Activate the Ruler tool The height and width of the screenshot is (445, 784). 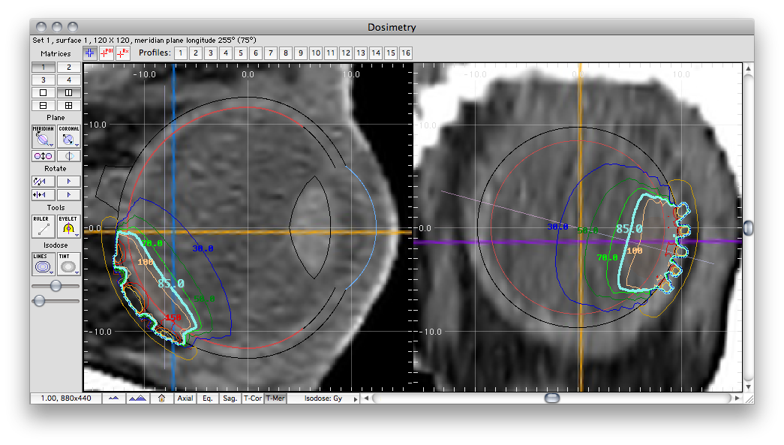44,227
